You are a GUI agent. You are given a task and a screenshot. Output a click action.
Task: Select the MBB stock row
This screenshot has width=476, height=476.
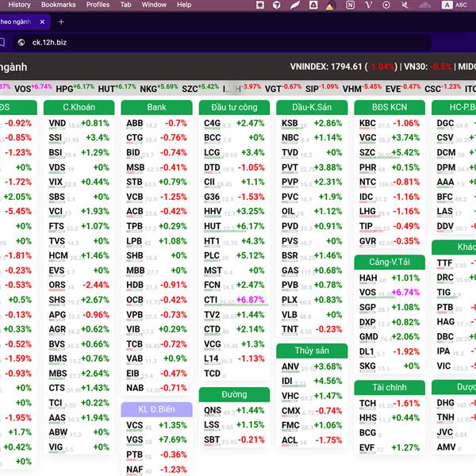point(156,271)
